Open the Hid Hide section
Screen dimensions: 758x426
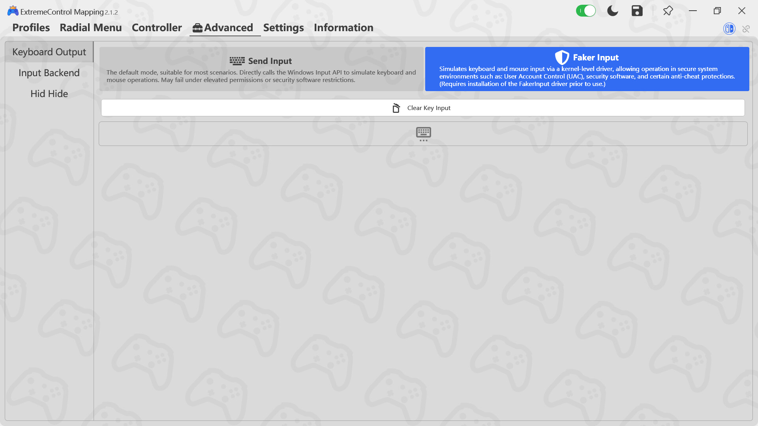(x=49, y=93)
